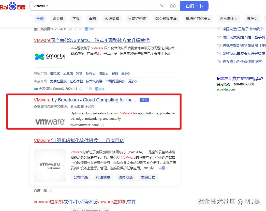266x211 pixels.
Task: Open 技术交流群 link
Action: click(x=94, y=81)
